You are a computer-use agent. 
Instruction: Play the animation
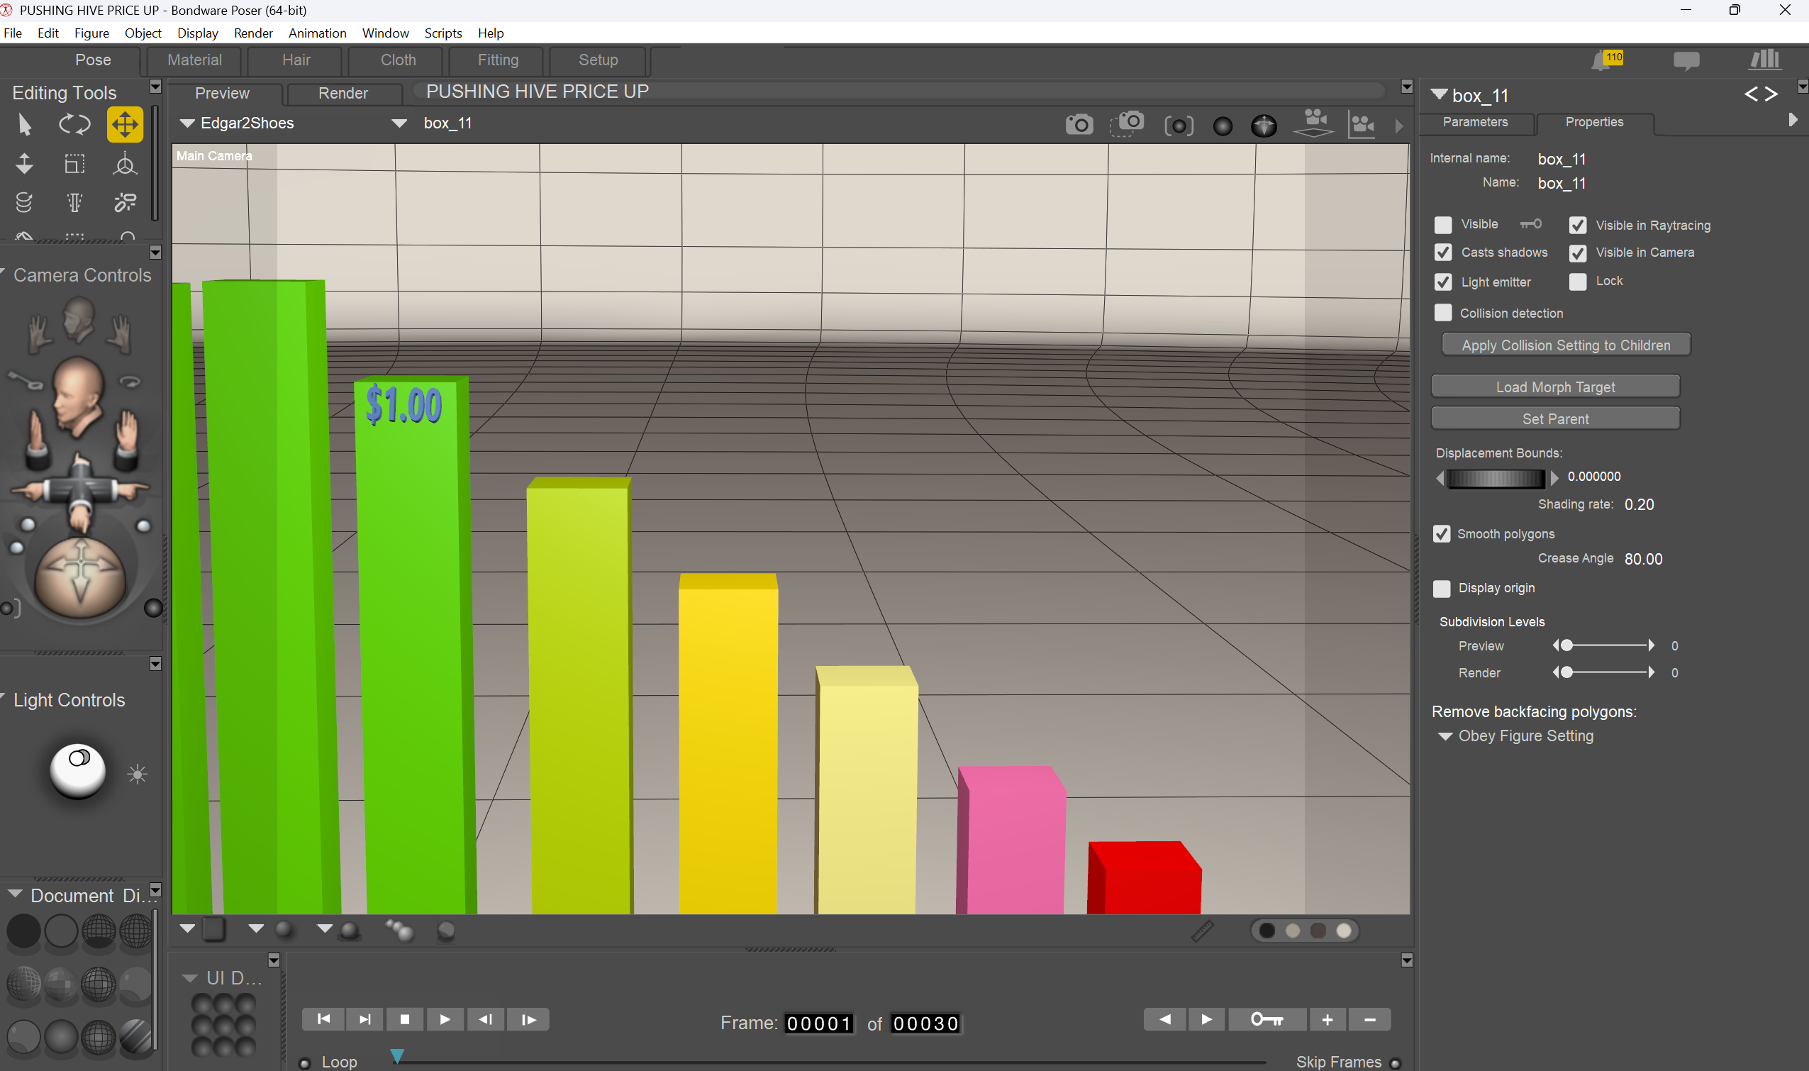(x=445, y=1019)
